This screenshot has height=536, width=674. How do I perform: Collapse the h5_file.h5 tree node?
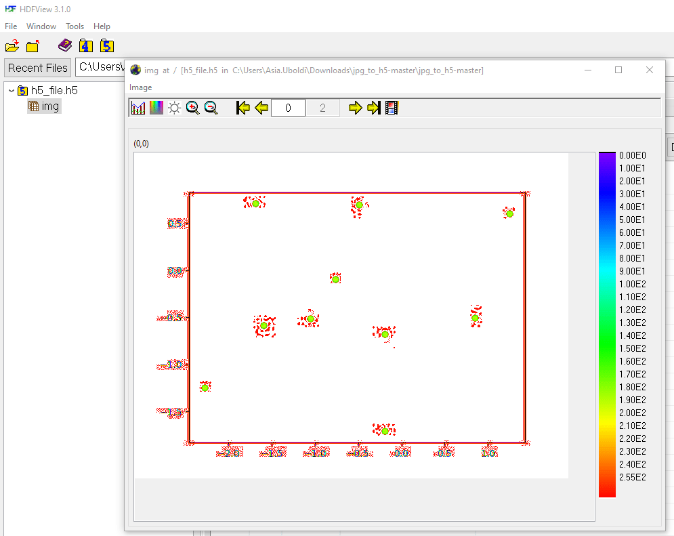(x=12, y=91)
